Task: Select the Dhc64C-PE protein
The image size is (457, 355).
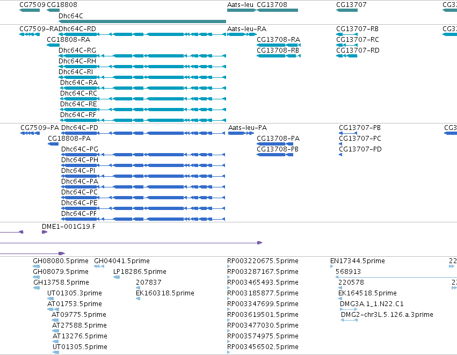Action: tap(143, 208)
